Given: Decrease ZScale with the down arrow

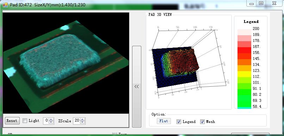Looking at the screenshot, I should click(82, 122).
